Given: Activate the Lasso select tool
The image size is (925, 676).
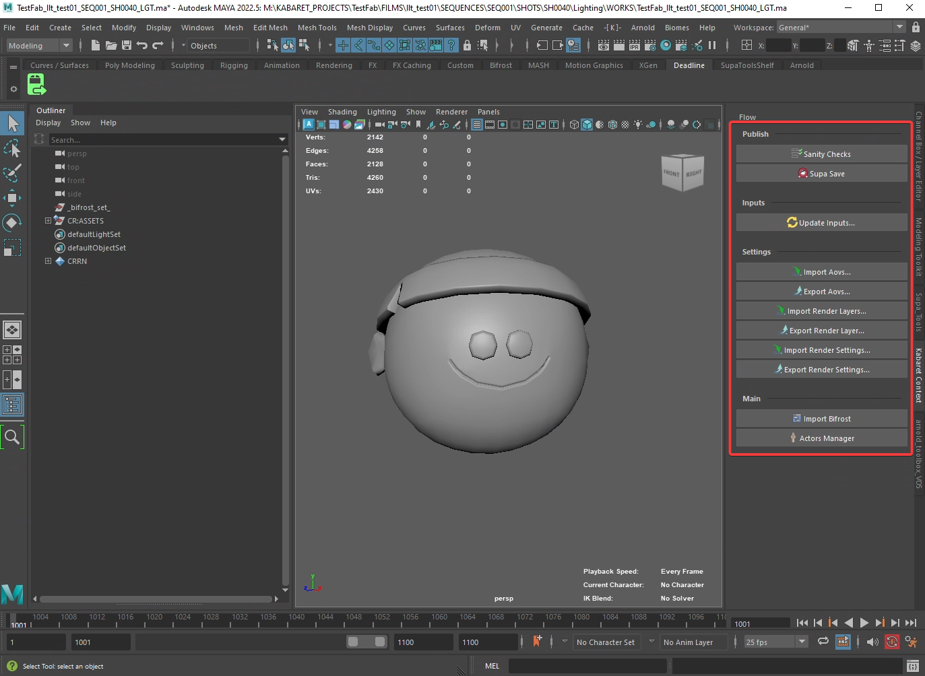Looking at the screenshot, I should click(x=12, y=148).
